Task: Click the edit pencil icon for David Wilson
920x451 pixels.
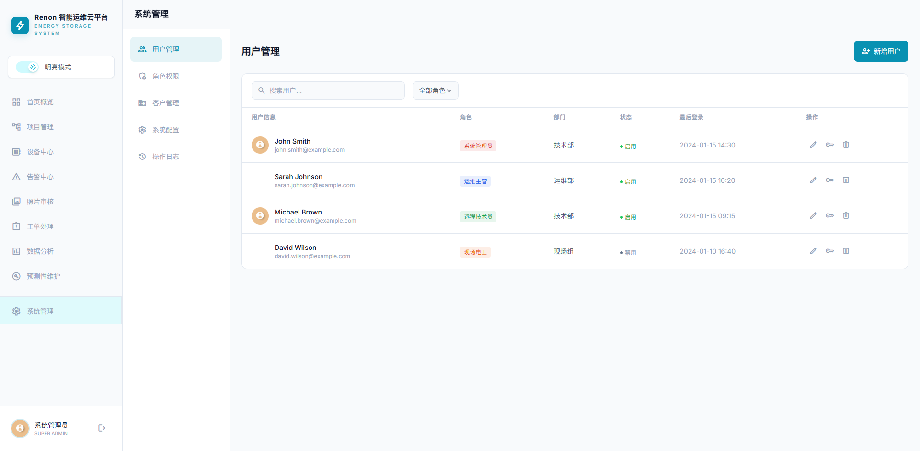Action: click(x=813, y=251)
